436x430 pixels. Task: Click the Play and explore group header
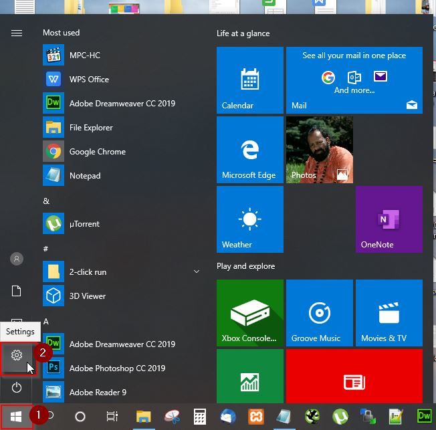[x=246, y=266]
